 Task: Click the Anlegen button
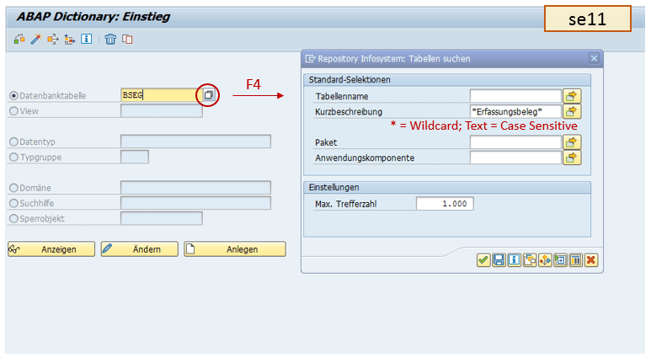(x=235, y=249)
